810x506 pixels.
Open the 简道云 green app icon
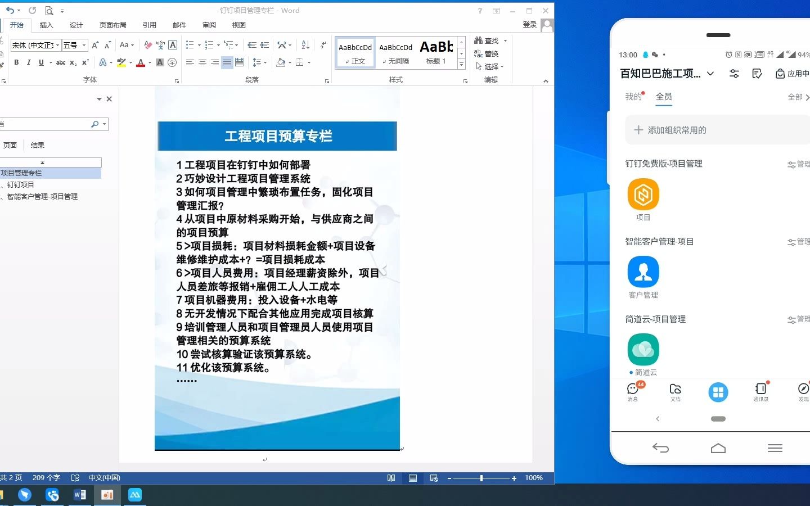[643, 349]
